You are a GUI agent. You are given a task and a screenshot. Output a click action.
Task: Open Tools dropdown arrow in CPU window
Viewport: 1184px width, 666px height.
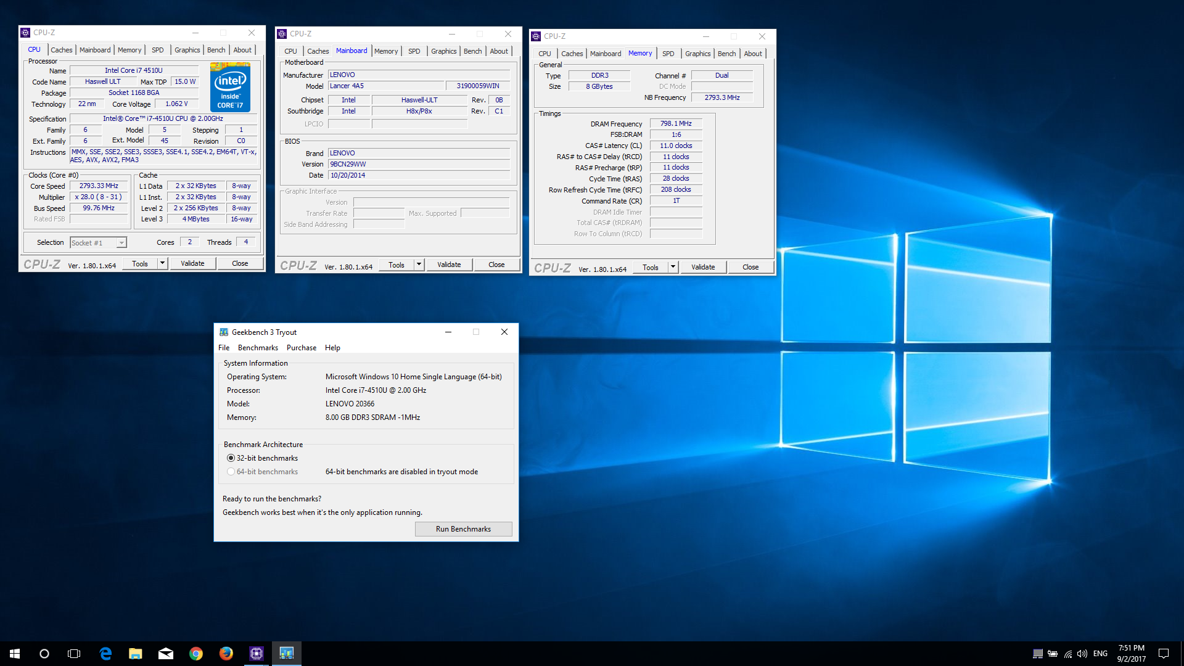coord(163,263)
